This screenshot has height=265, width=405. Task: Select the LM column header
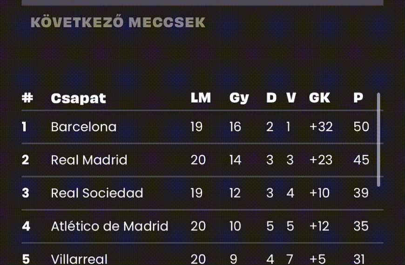click(x=201, y=98)
